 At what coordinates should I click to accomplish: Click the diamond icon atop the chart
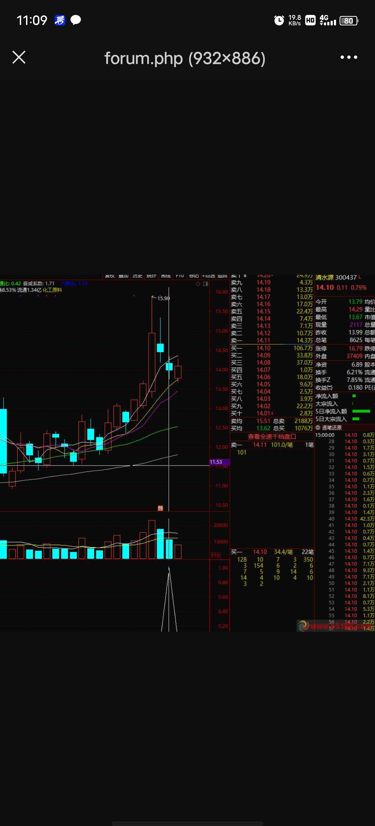198,284
